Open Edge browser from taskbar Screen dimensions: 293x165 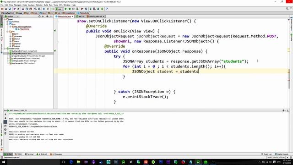71,162
